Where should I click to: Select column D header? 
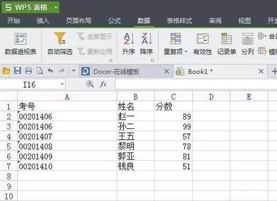click(x=211, y=97)
